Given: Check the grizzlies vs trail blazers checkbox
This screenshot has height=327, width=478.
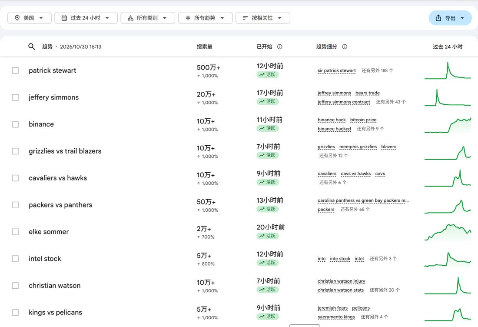Looking at the screenshot, I should pos(15,151).
